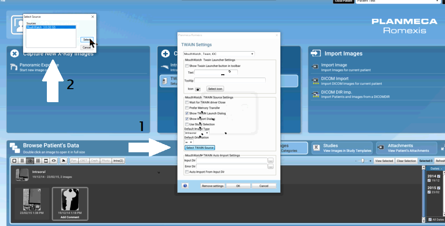Toggle the All Dates checkbox

click(x=430, y=219)
